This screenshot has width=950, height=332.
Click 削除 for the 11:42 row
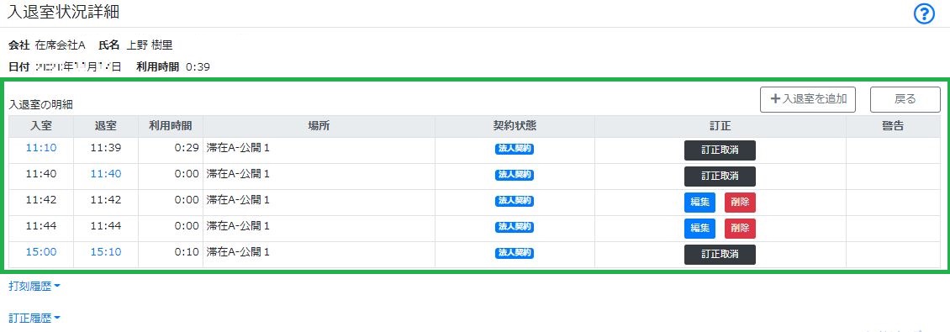[x=740, y=203]
